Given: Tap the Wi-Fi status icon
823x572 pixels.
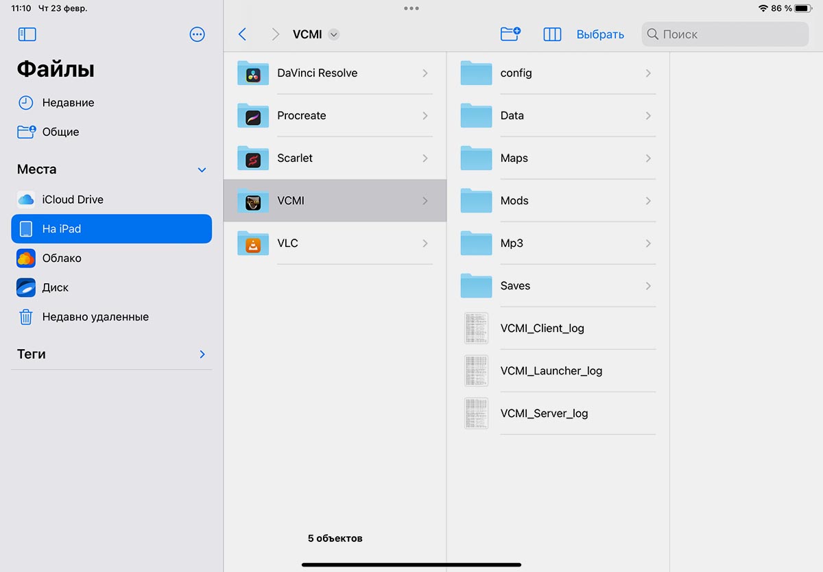Looking at the screenshot, I should (x=763, y=8).
